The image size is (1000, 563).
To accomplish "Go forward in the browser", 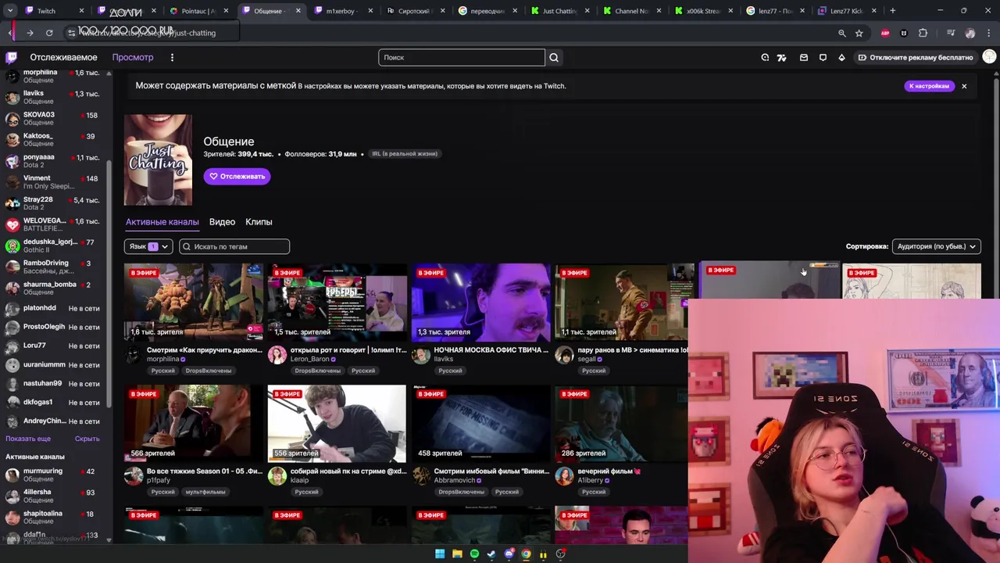I will pos(30,33).
